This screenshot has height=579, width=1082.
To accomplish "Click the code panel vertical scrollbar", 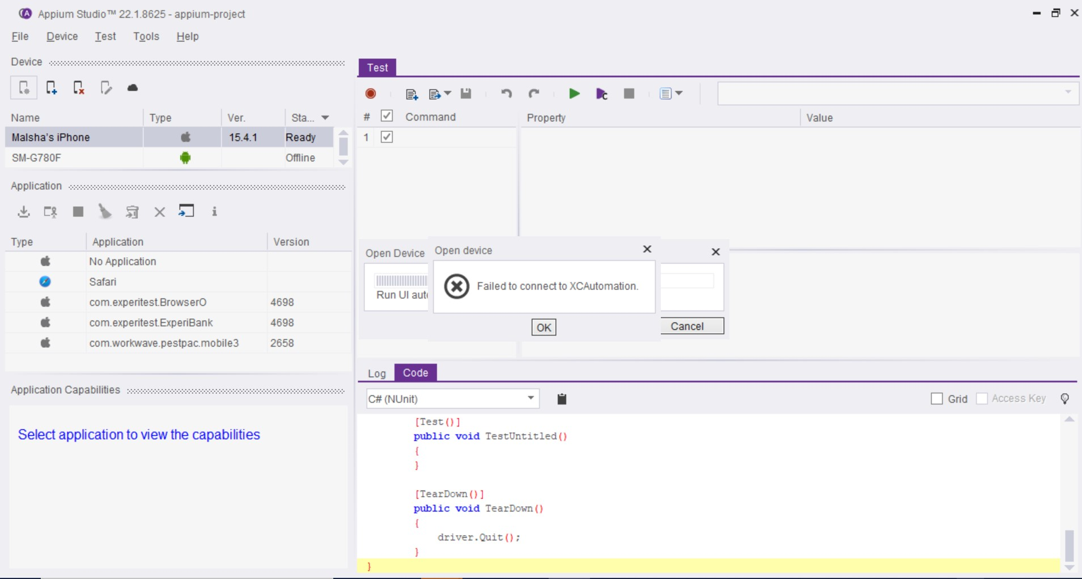I will coord(1070,493).
